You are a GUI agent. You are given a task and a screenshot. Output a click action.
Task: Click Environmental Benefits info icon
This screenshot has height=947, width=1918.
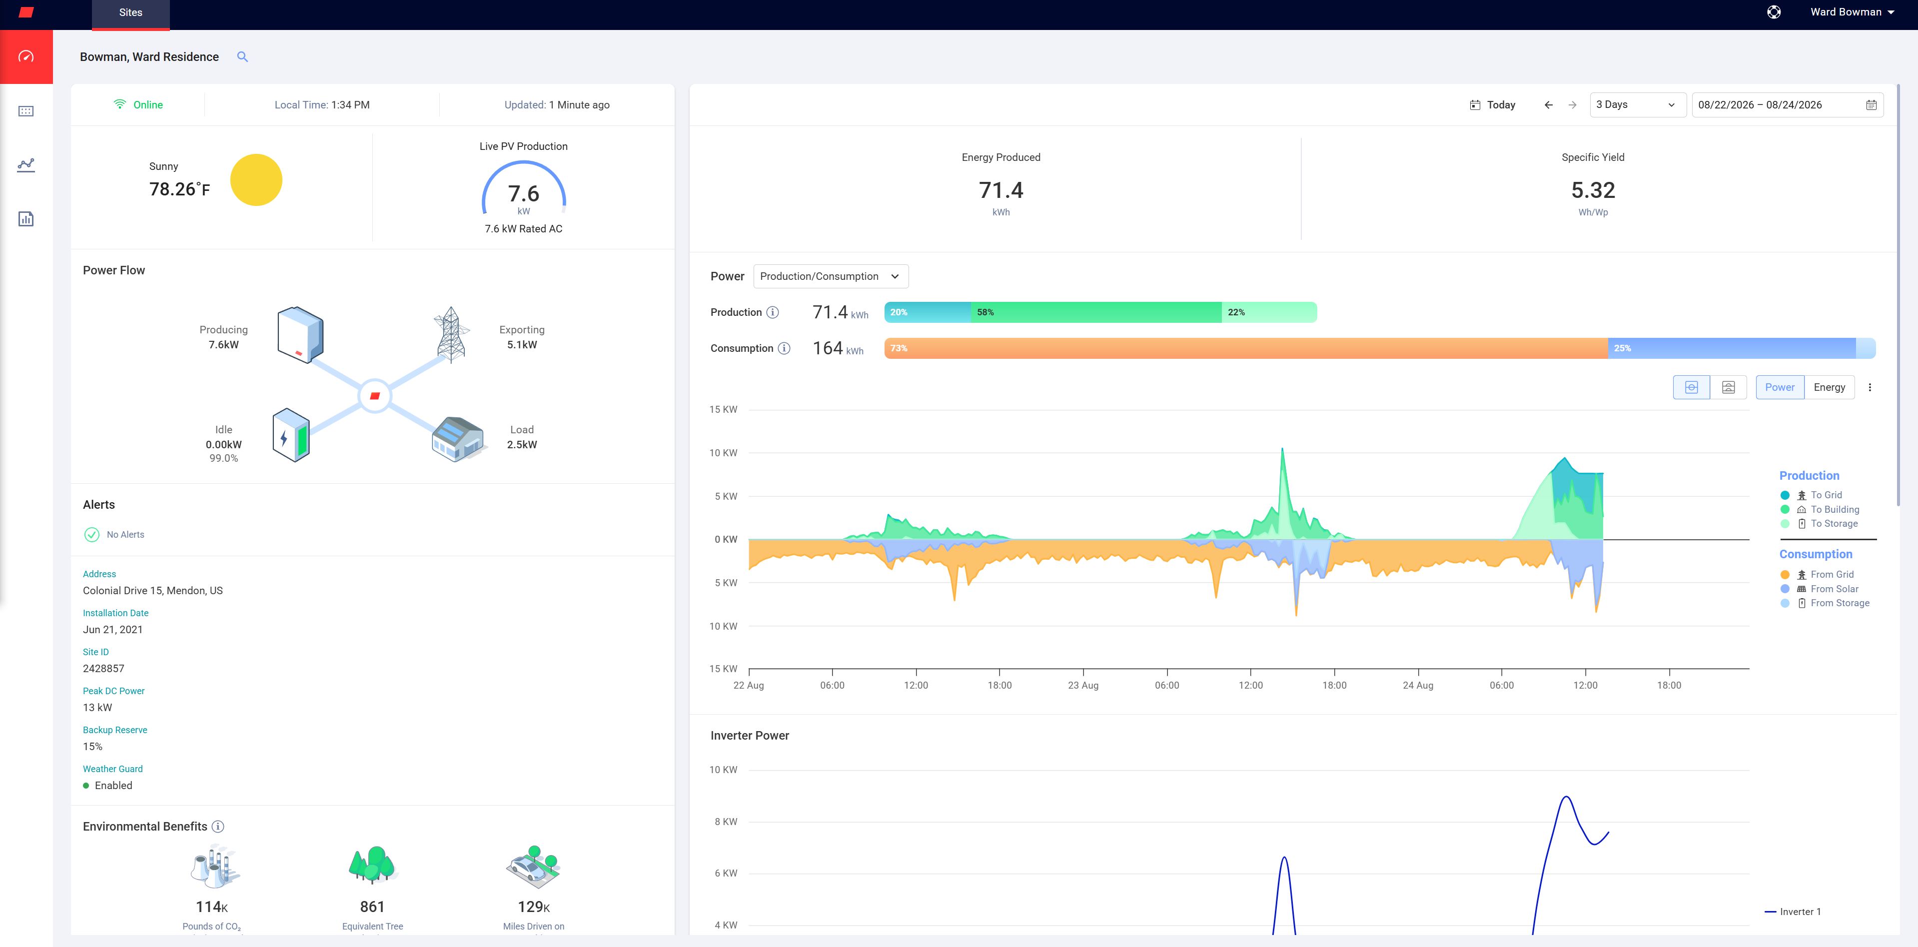218,827
